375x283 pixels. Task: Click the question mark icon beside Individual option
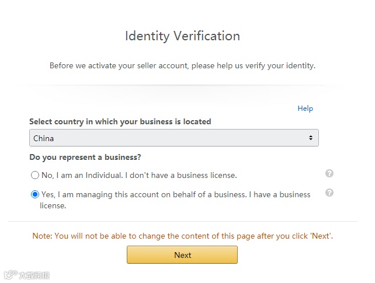[329, 173]
